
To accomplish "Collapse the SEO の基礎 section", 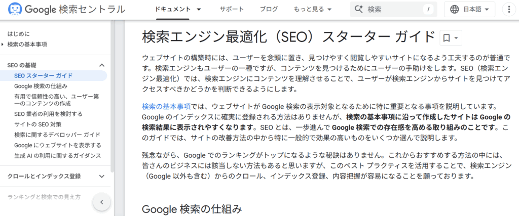I will pyautogui.click(x=102, y=65).
